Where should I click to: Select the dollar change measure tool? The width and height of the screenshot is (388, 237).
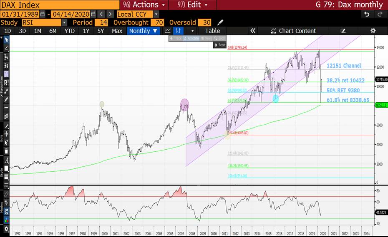[6, 65]
